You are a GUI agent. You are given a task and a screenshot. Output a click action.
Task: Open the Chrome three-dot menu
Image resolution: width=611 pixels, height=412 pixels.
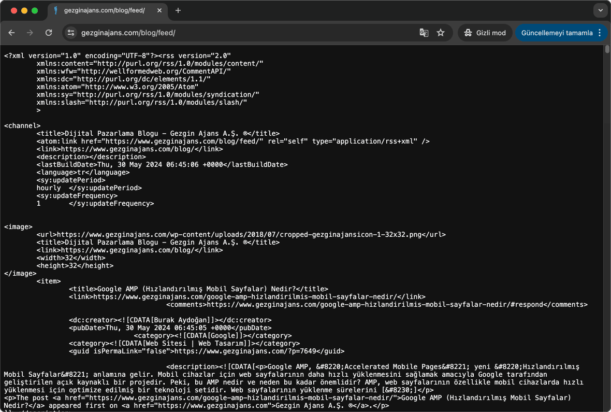(x=600, y=33)
